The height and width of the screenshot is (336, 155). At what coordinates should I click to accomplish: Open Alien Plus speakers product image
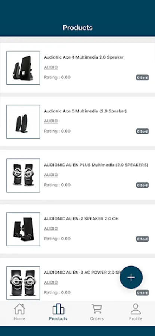(23, 175)
